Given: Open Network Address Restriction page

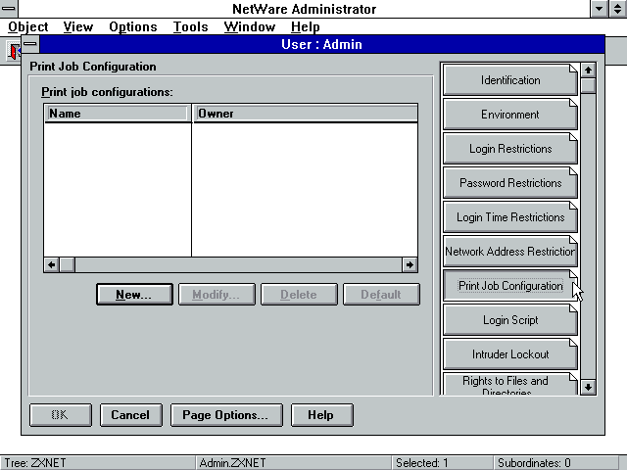Looking at the screenshot, I should click(x=510, y=252).
